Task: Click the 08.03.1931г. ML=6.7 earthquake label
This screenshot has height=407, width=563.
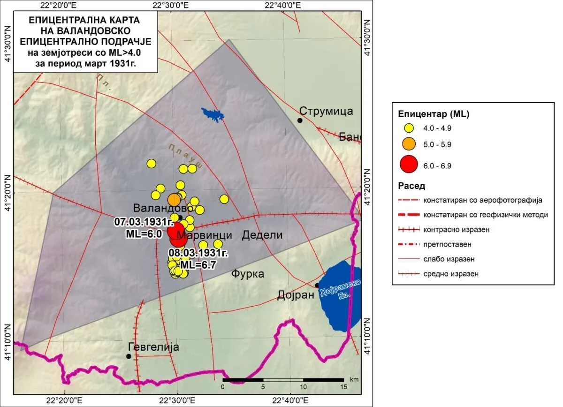Action: tap(198, 258)
